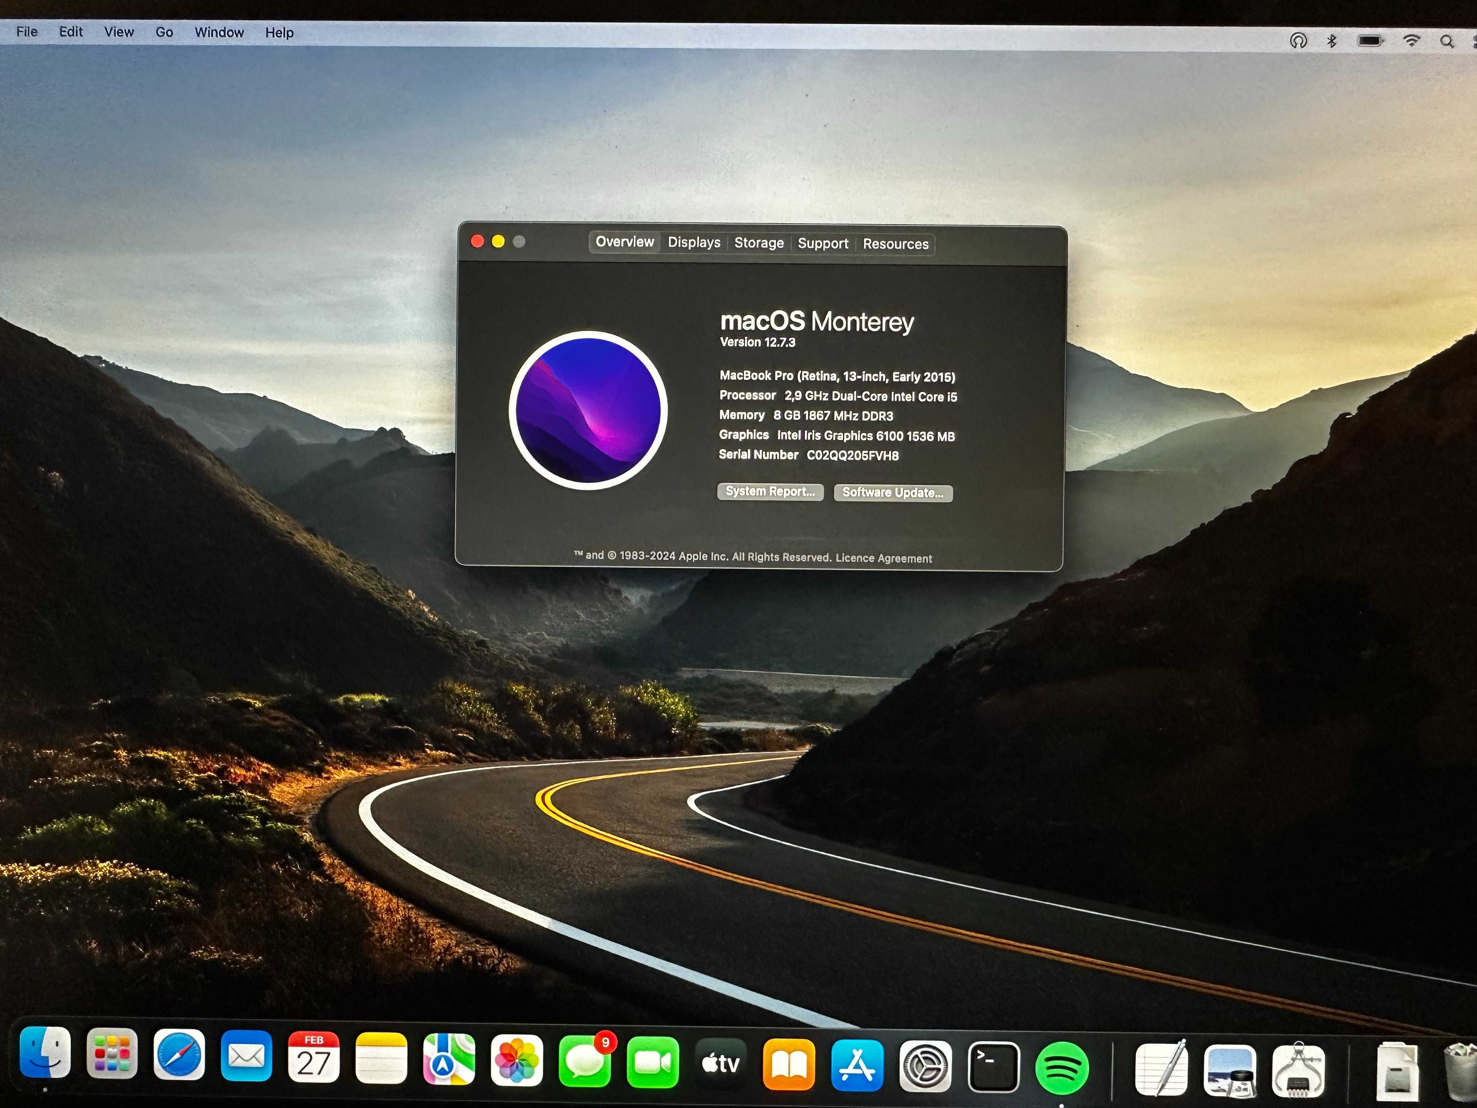The height and width of the screenshot is (1108, 1477).
Task: Launch Terminal from the Dock
Action: tap(993, 1067)
